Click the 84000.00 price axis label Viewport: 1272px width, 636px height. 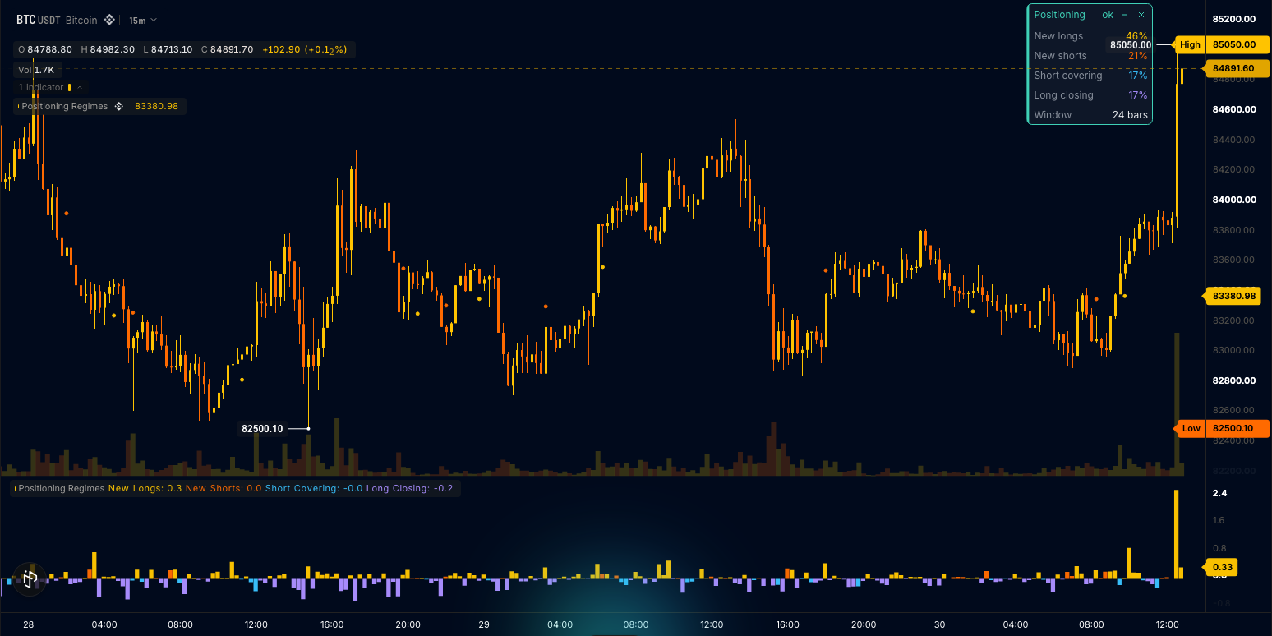pyautogui.click(x=1233, y=200)
